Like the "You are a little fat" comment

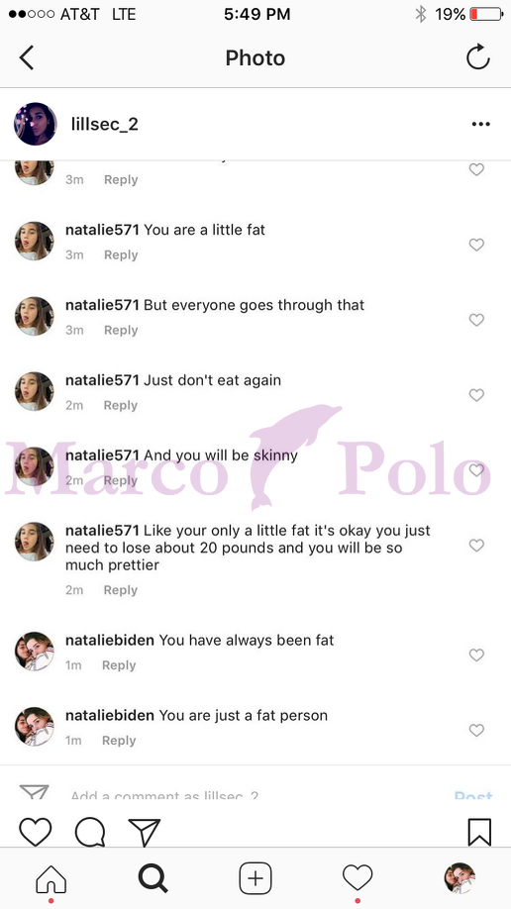476,245
